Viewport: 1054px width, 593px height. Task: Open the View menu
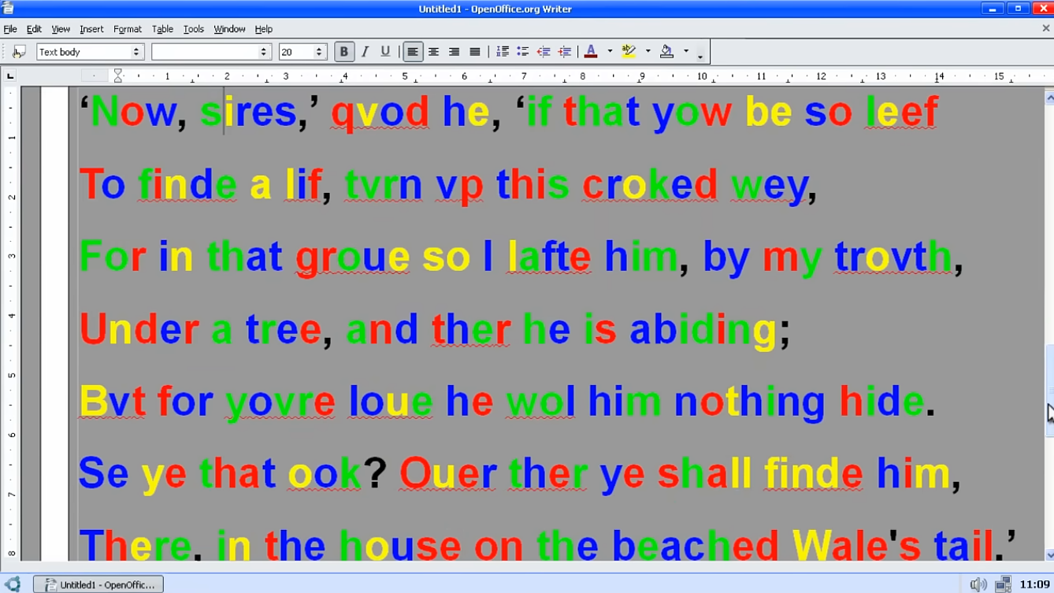point(61,29)
